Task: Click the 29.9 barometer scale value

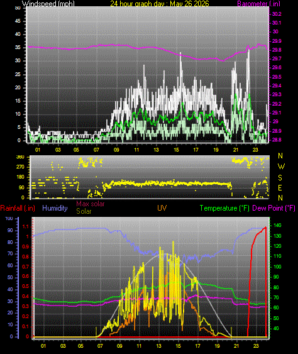Action: (277, 41)
